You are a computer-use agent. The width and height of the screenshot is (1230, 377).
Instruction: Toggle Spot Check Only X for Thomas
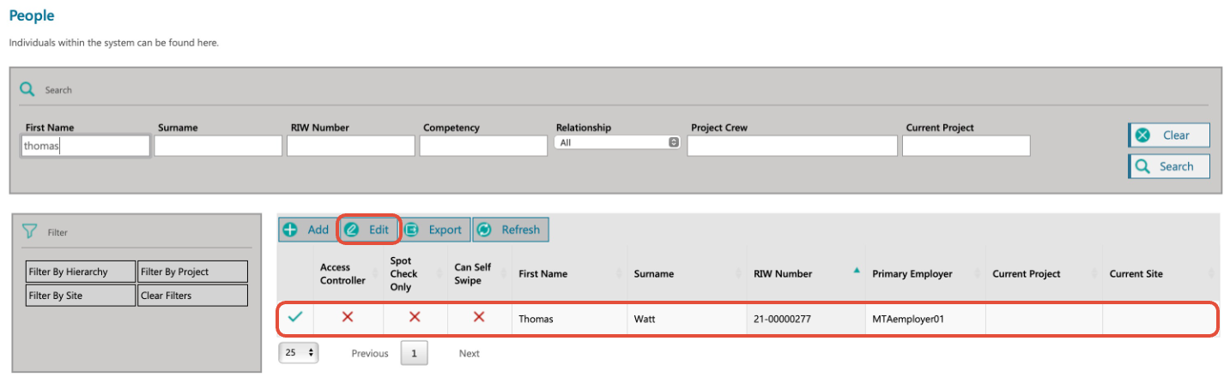tap(415, 317)
